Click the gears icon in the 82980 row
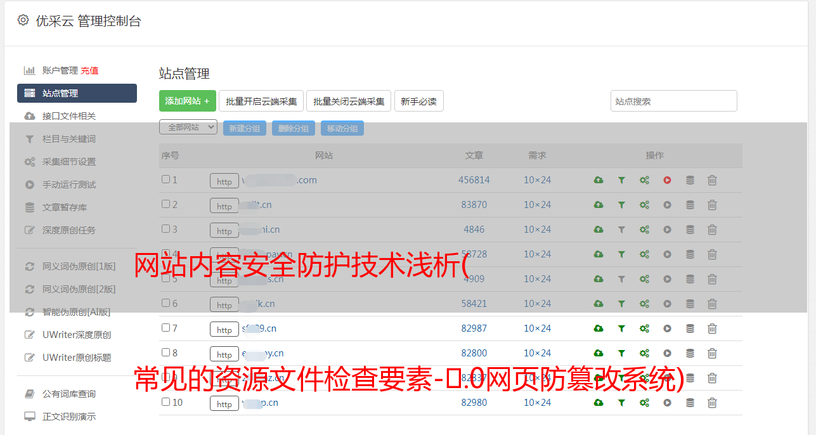Viewport: 816px width, 435px height. (x=644, y=403)
